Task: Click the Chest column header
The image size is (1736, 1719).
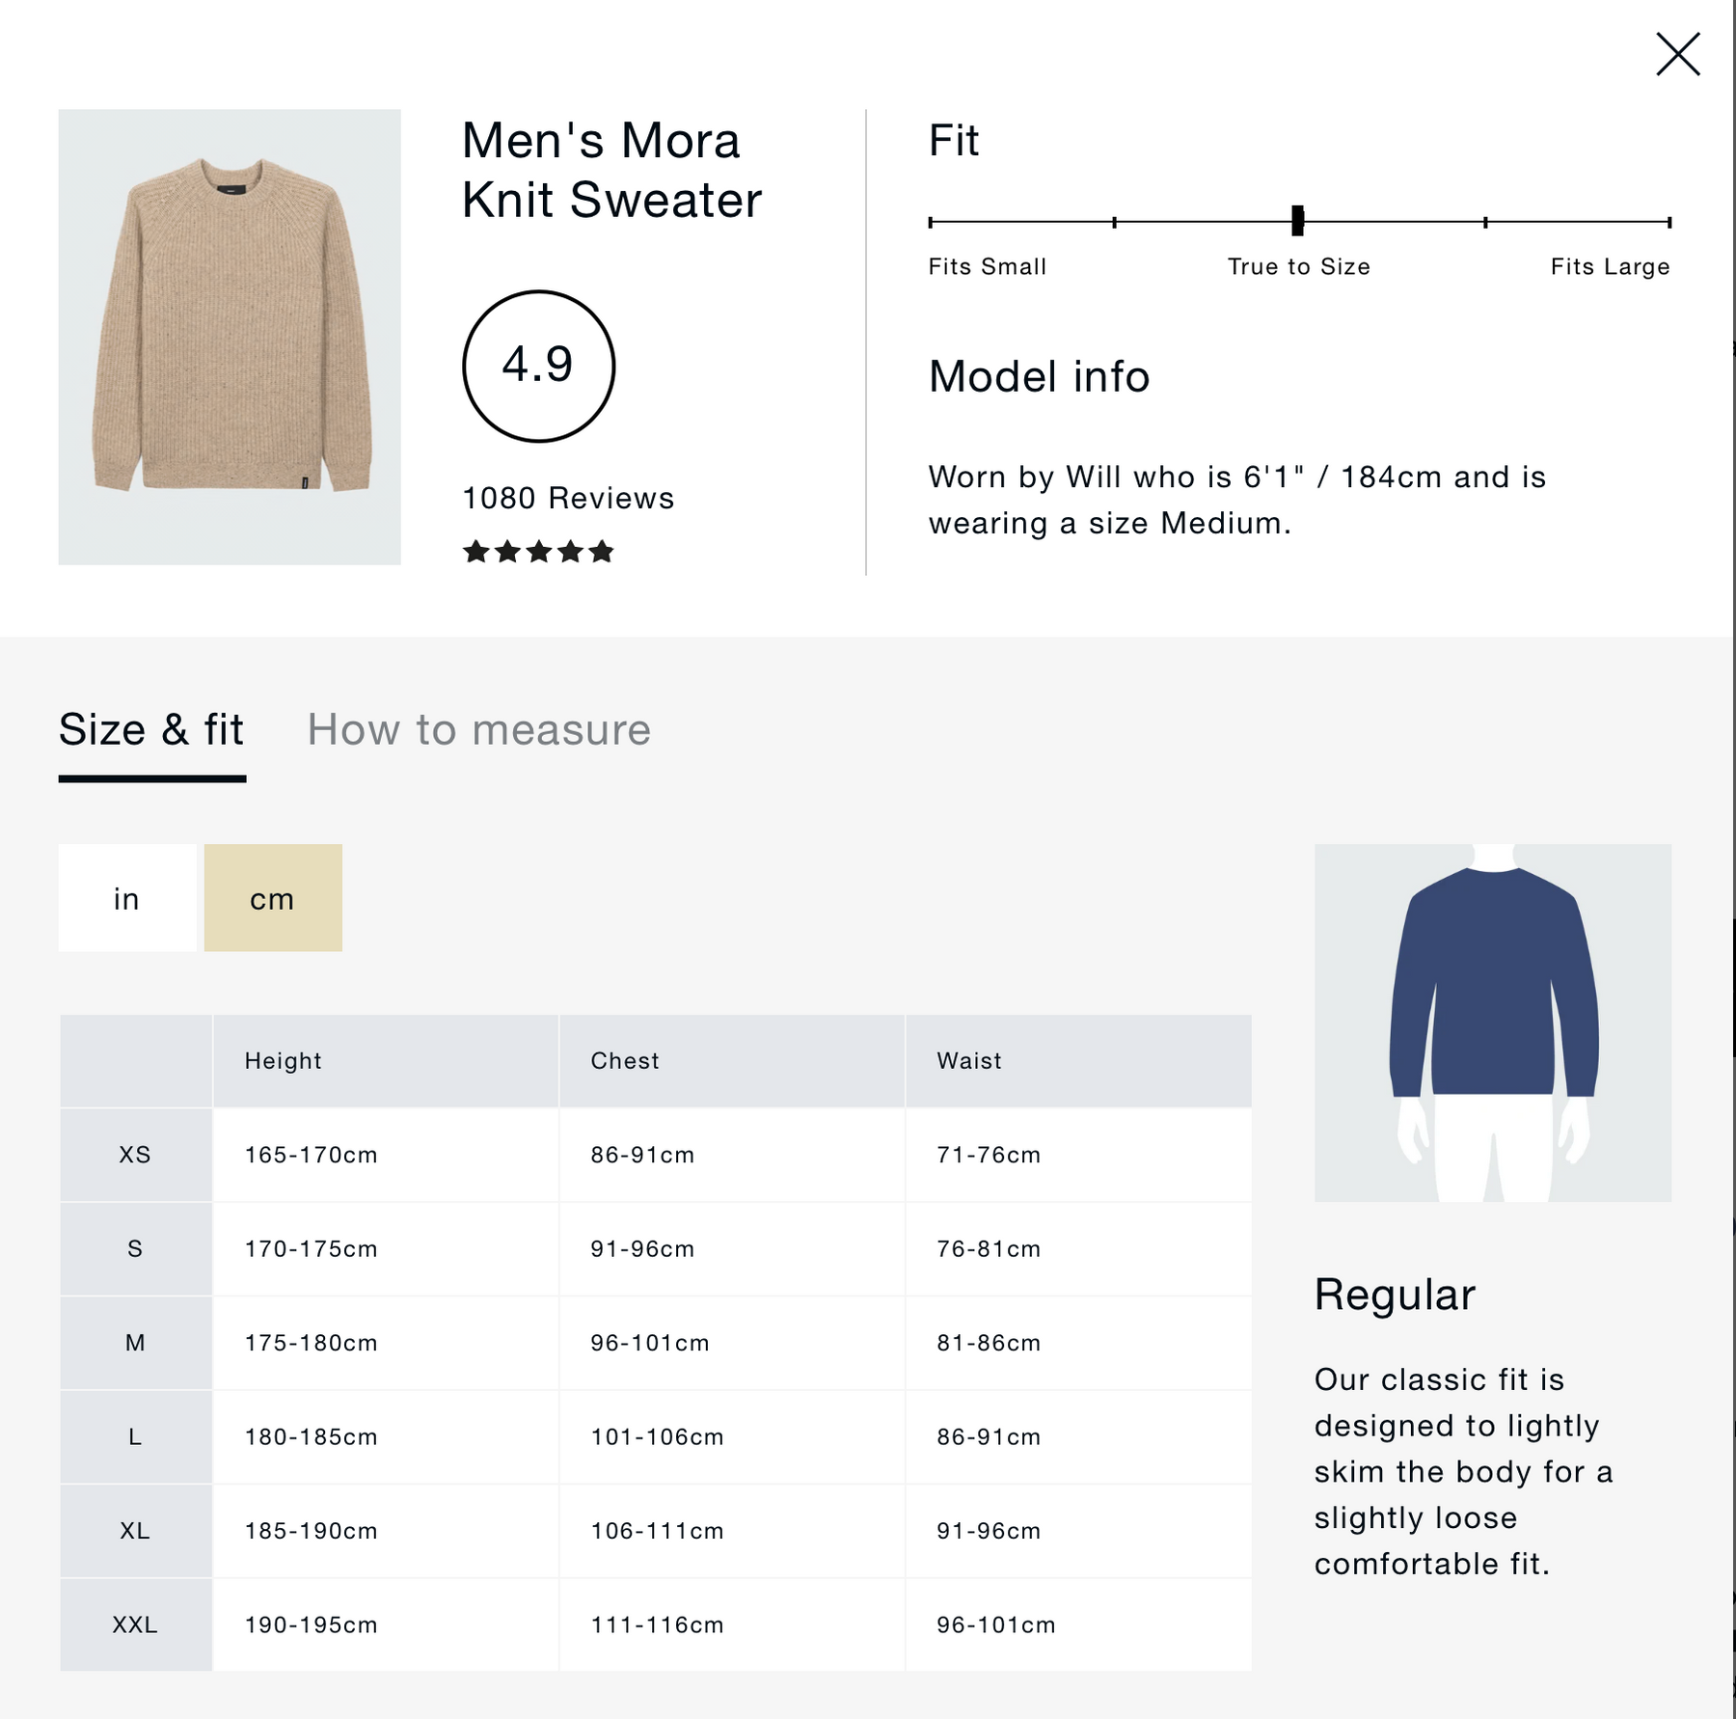Action: click(x=625, y=1060)
